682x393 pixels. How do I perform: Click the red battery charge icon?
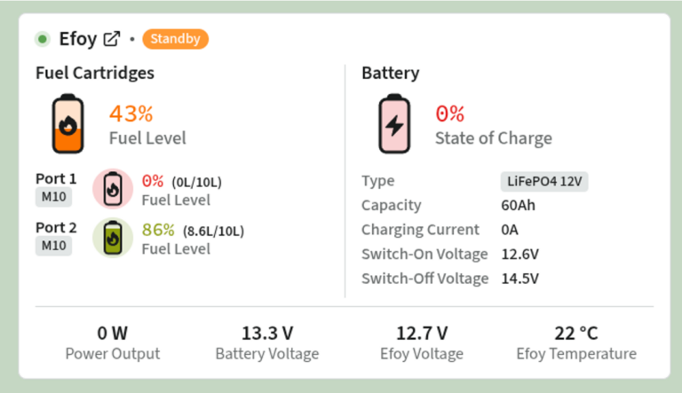point(394,124)
